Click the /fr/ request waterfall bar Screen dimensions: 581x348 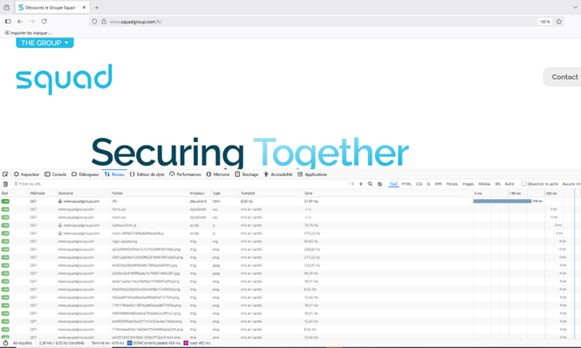pos(502,201)
